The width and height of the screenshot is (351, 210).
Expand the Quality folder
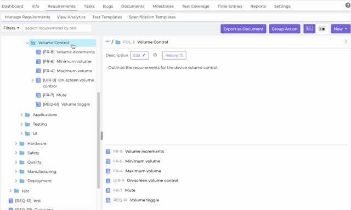[x=16, y=162]
